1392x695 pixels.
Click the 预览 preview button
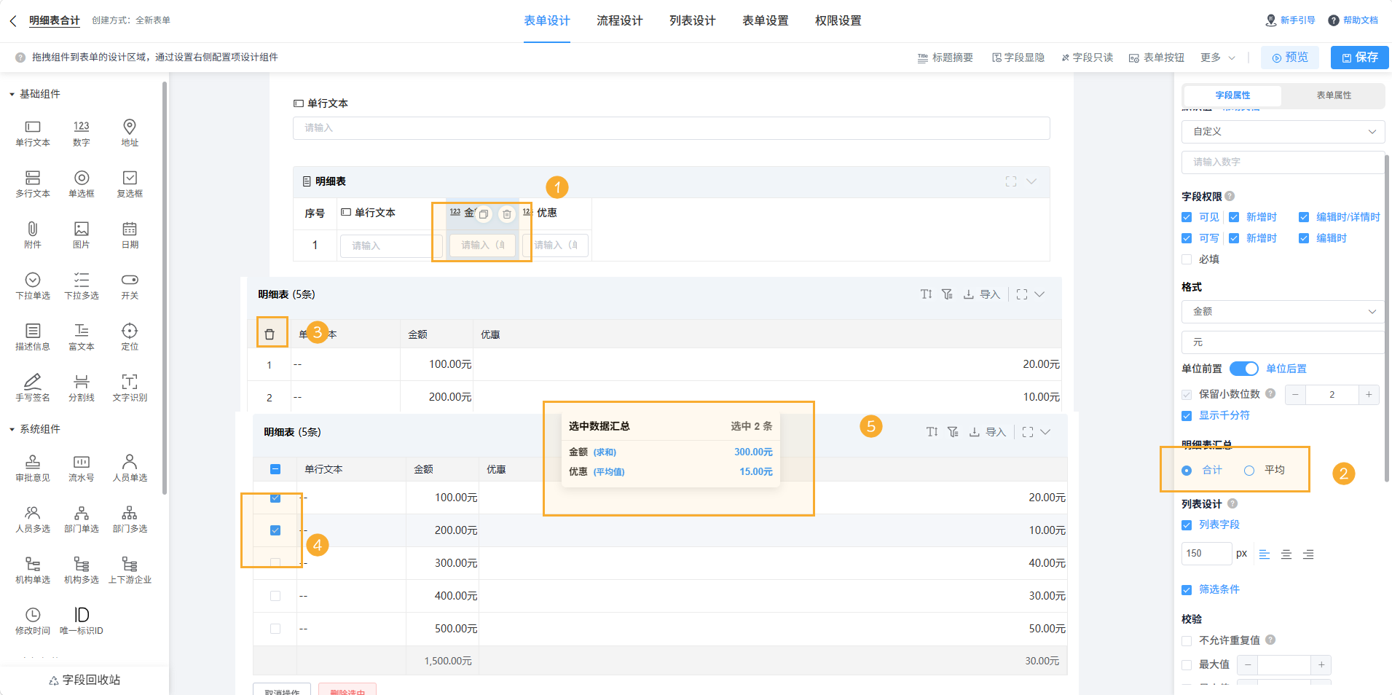tap(1289, 58)
